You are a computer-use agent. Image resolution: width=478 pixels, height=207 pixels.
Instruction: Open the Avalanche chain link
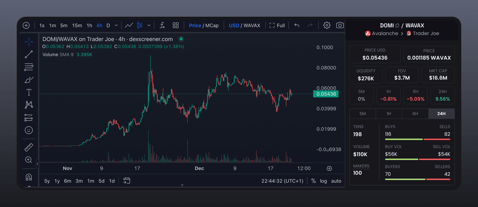pyautogui.click(x=382, y=33)
